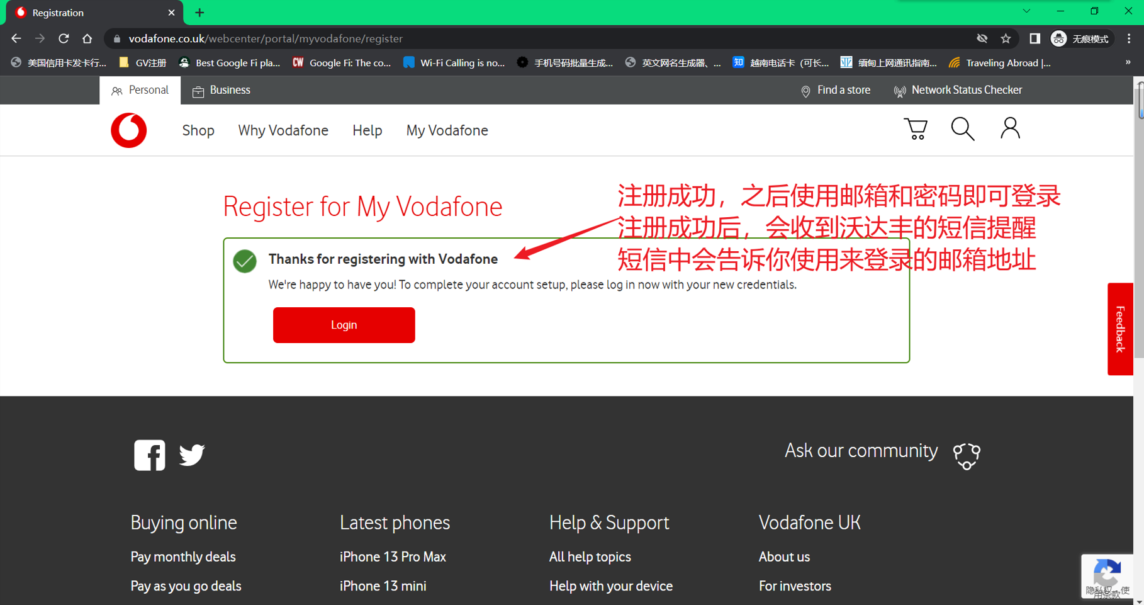Image resolution: width=1144 pixels, height=605 pixels.
Task: Open the Chrome three-dot menu
Action: click(1129, 38)
